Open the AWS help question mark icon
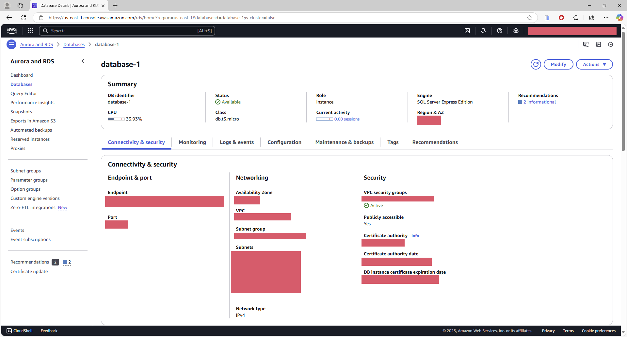 500,31
